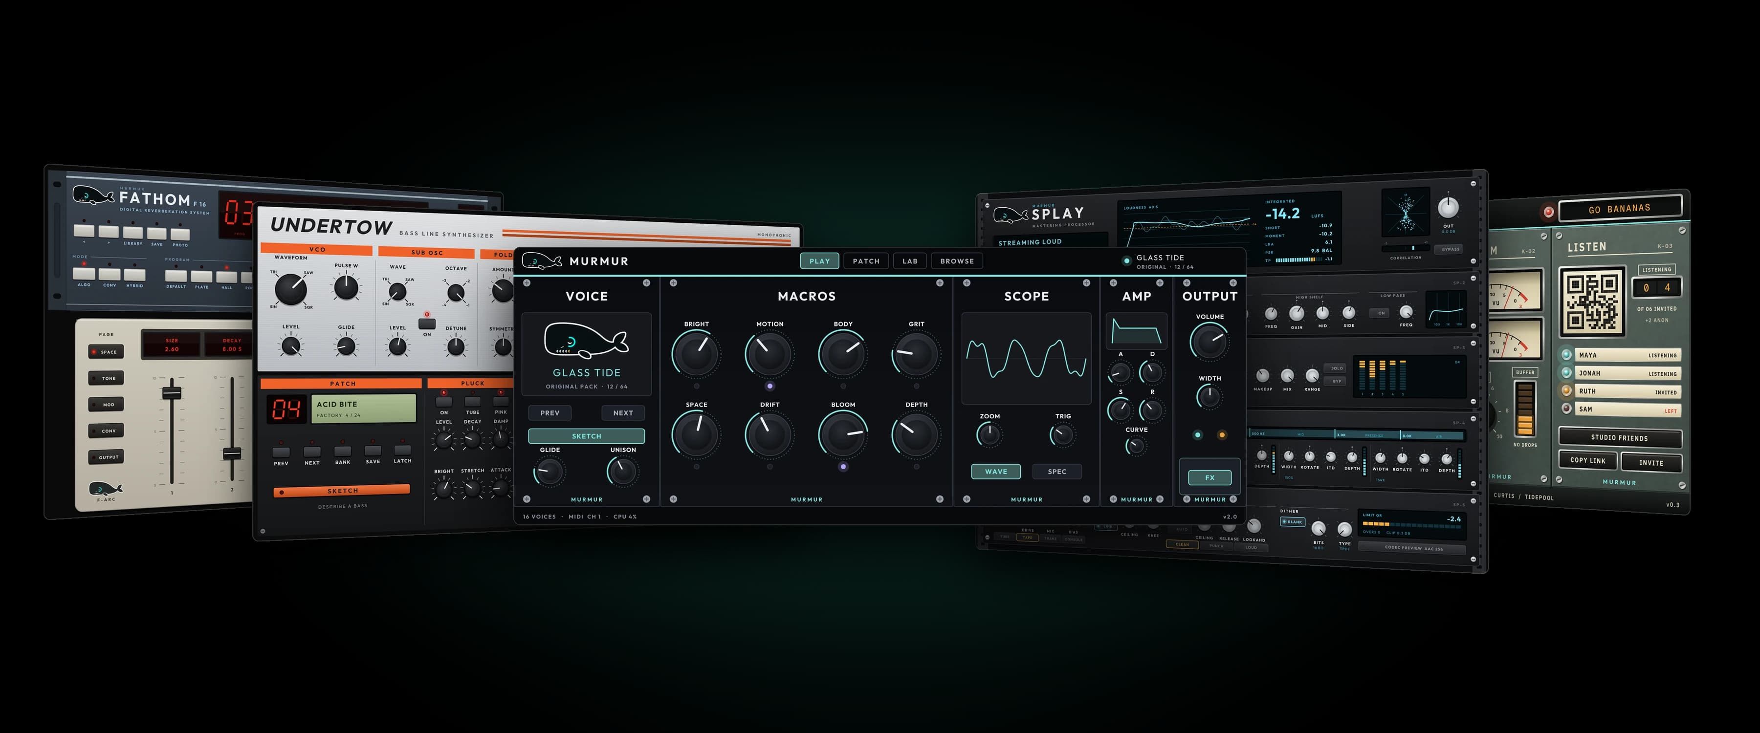Open the PATCH tab

tap(866, 261)
